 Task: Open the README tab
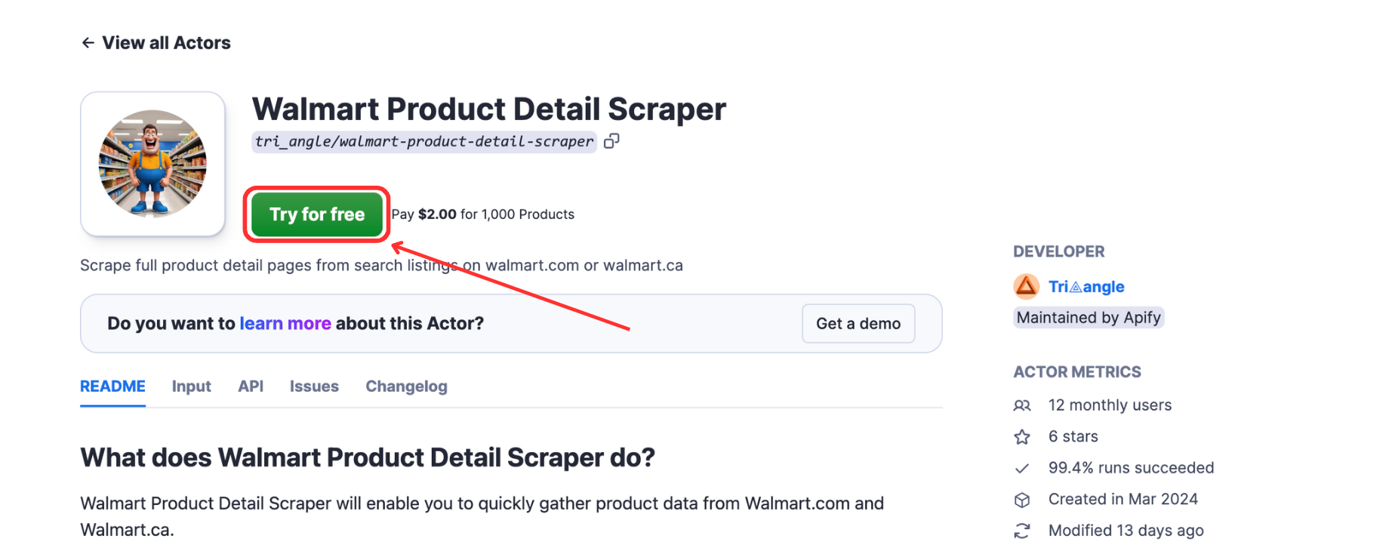tap(112, 386)
